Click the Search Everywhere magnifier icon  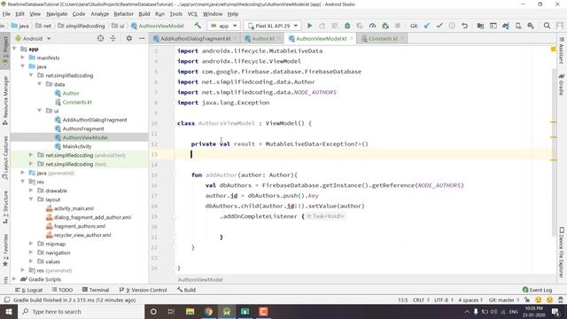tap(547, 26)
